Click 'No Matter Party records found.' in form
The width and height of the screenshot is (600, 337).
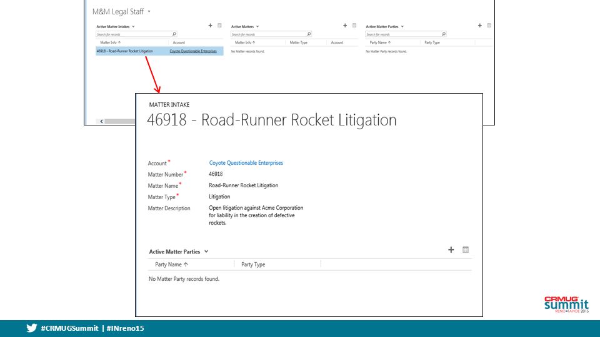[184, 279]
